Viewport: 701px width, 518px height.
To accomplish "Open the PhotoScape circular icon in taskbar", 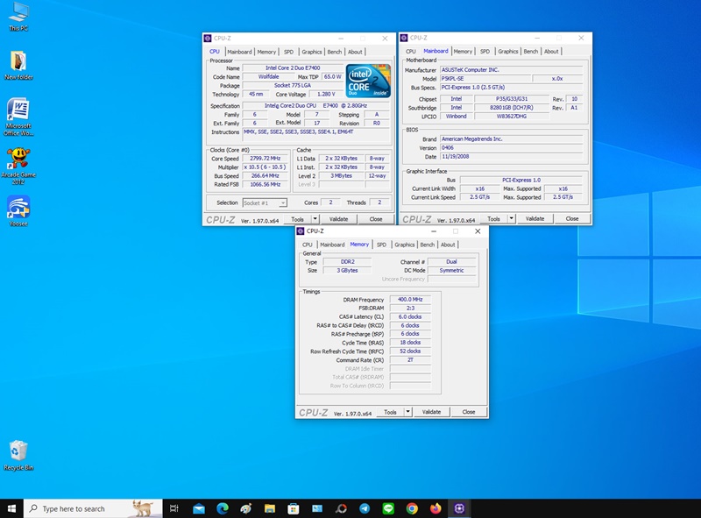I will pyautogui.click(x=341, y=508).
